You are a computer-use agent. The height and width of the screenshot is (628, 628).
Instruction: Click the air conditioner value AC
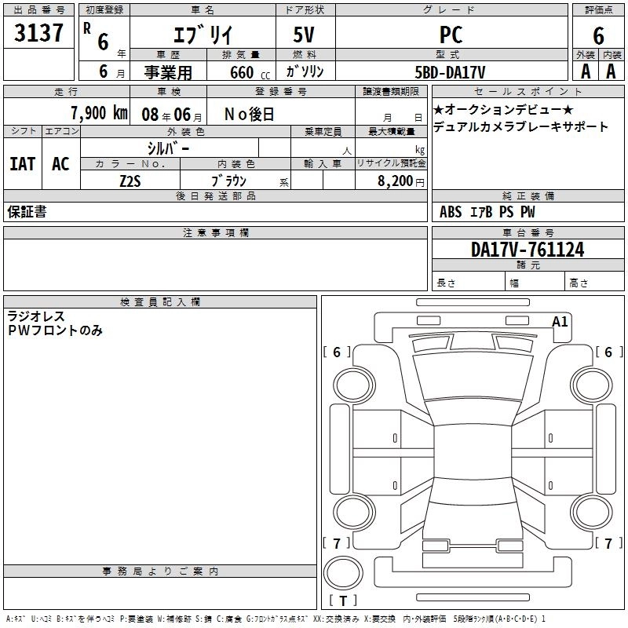61,164
